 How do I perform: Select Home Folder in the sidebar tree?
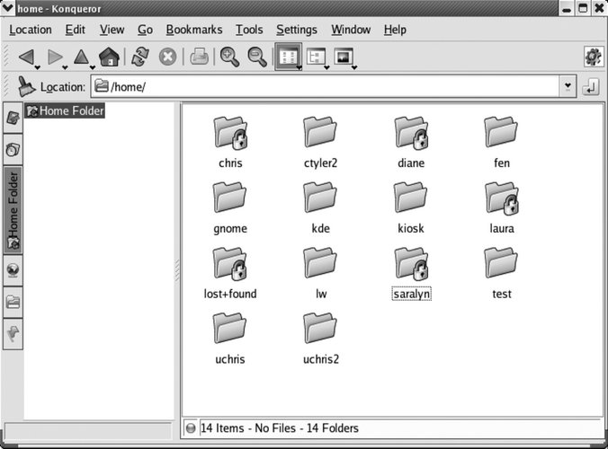[71, 111]
